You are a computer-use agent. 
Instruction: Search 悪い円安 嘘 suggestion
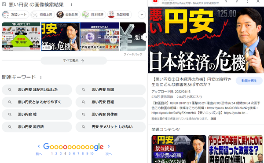coord(37,115)
